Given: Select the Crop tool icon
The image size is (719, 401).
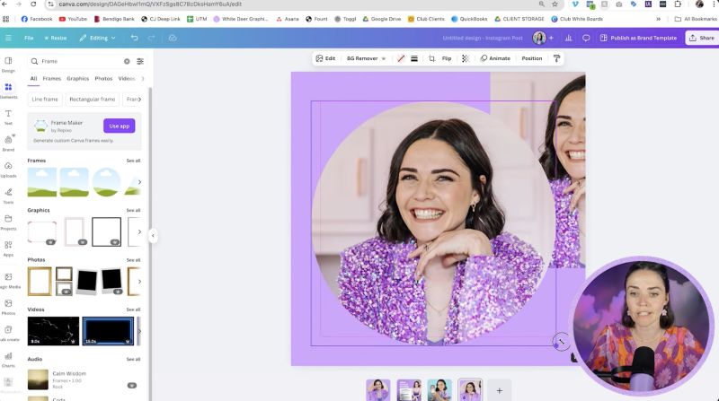Looking at the screenshot, I should click(432, 58).
